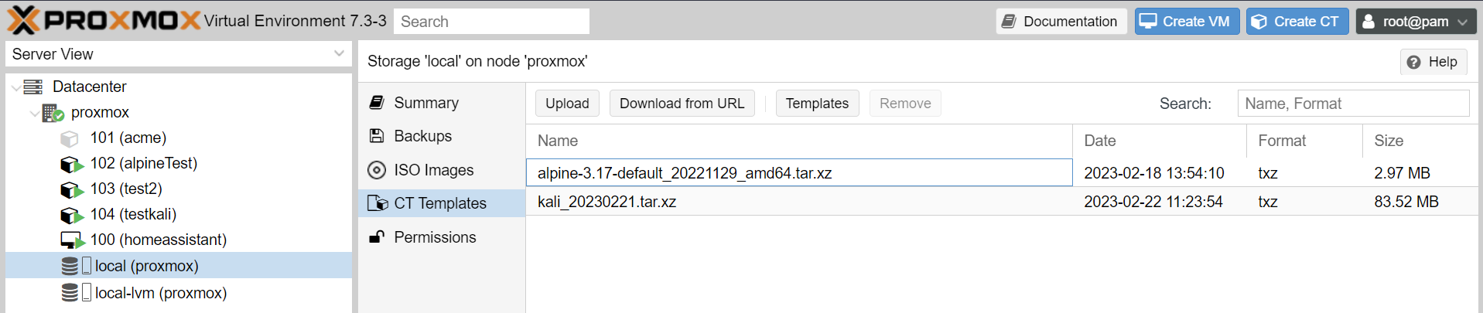Click the ISO Images disc icon
The width and height of the screenshot is (1483, 313).
click(377, 170)
